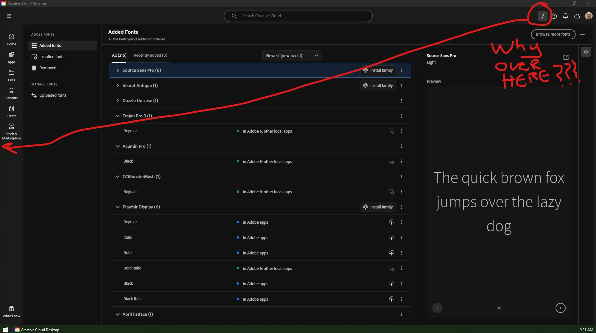Collapse Abril Fatface family
Image resolution: width=596 pixels, height=333 pixels.
coord(118,314)
